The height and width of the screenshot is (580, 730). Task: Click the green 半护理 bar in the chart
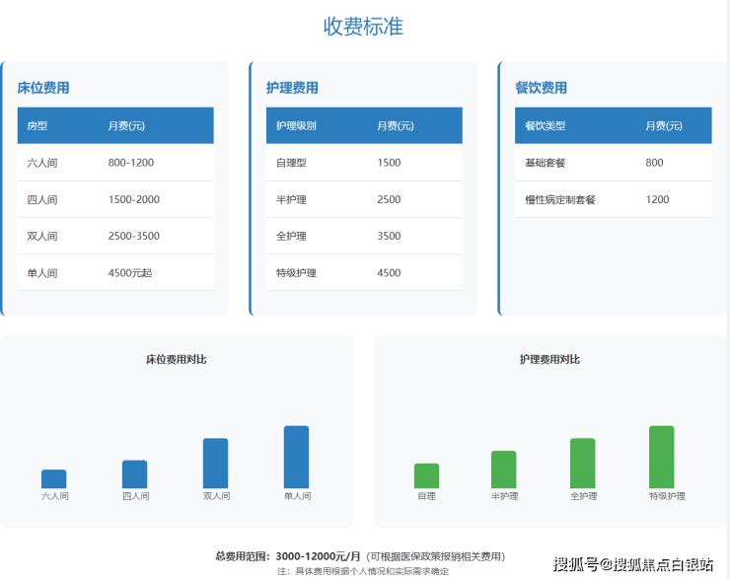click(x=504, y=470)
